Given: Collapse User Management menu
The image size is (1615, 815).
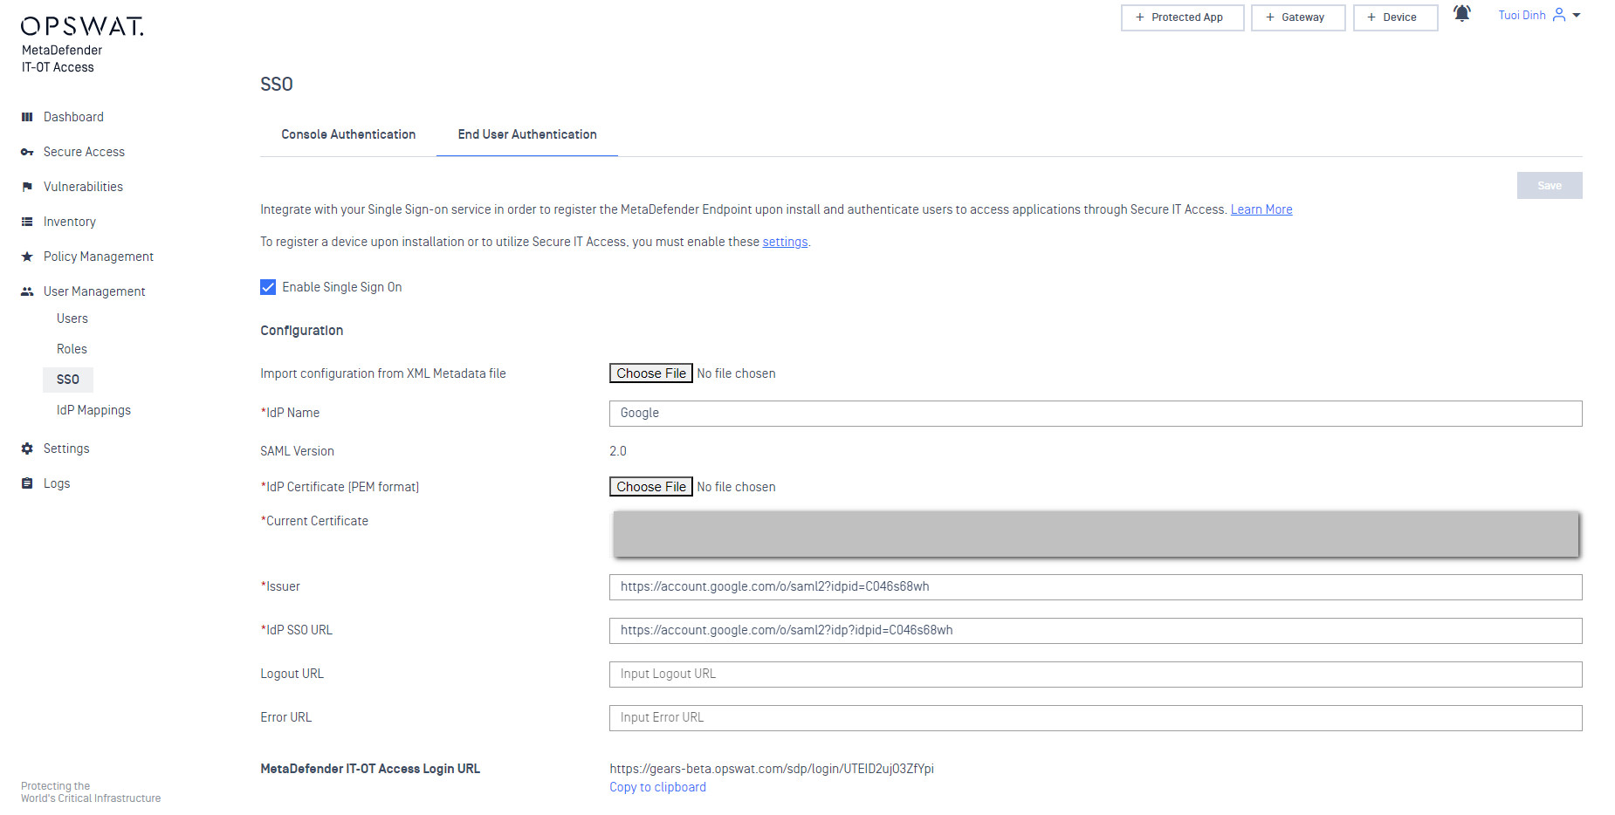Looking at the screenshot, I should pyautogui.click(x=94, y=291).
